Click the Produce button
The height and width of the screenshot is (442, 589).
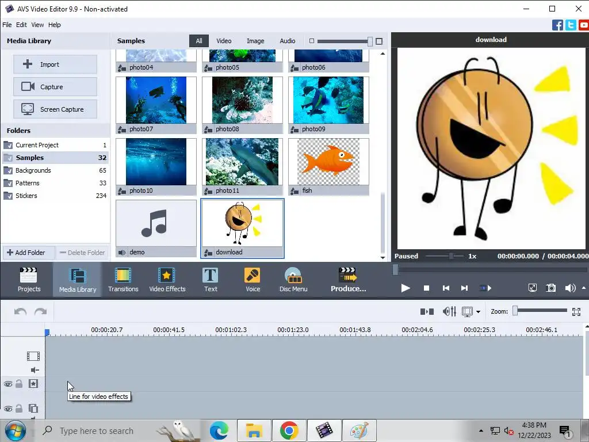tap(348, 280)
